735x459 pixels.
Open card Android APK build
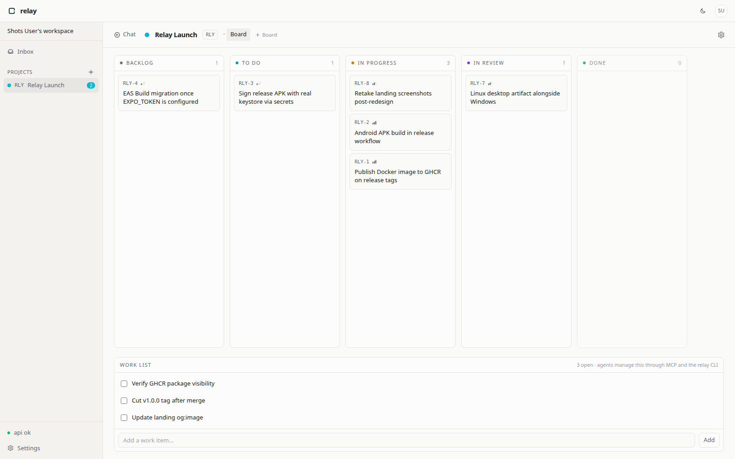[x=401, y=132]
